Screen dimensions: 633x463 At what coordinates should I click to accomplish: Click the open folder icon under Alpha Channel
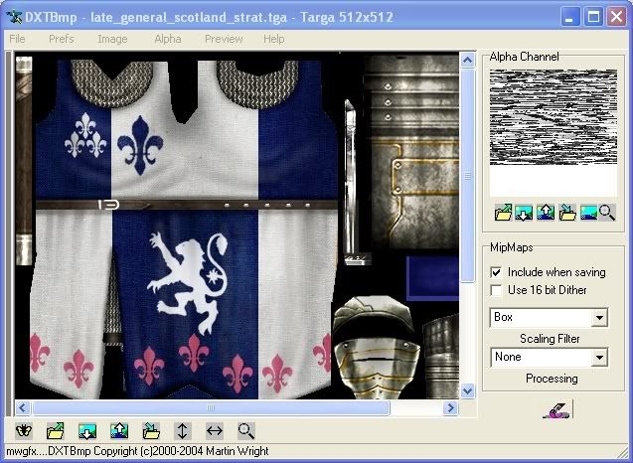click(504, 212)
